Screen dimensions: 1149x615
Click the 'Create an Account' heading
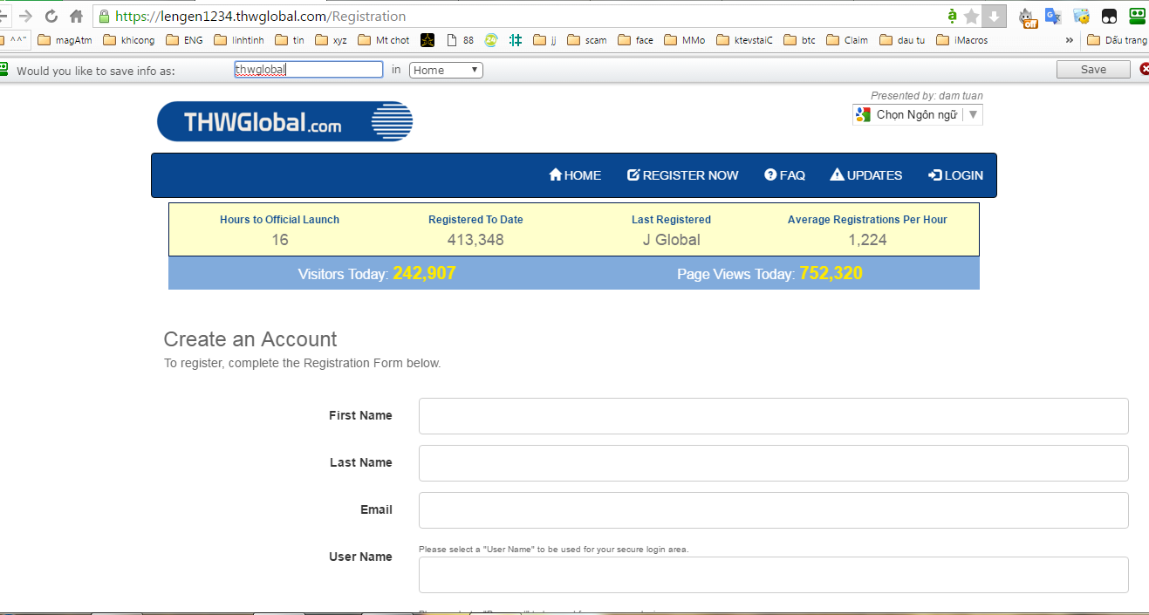(250, 339)
